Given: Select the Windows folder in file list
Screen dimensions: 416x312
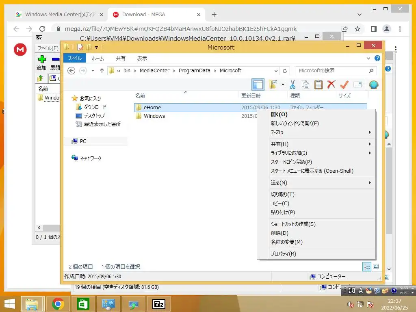Looking at the screenshot, I should coord(154,116).
